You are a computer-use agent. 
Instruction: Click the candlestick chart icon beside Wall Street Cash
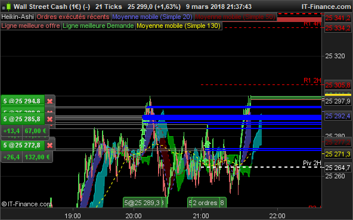(7, 7)
